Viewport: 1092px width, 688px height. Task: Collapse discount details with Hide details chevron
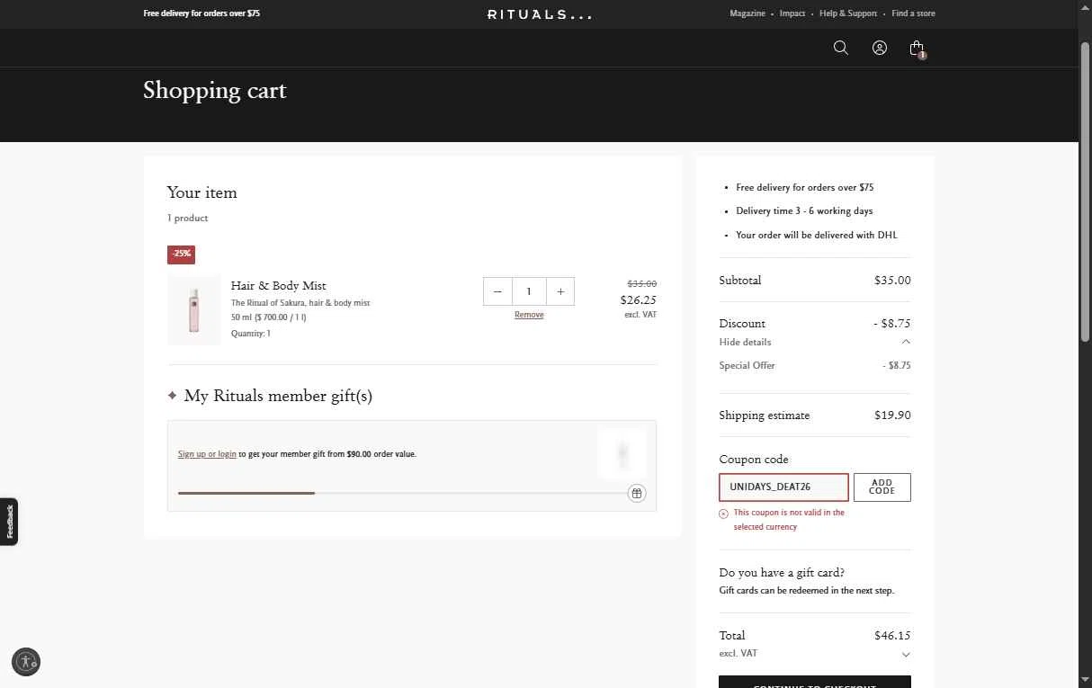tap(906, 342)
